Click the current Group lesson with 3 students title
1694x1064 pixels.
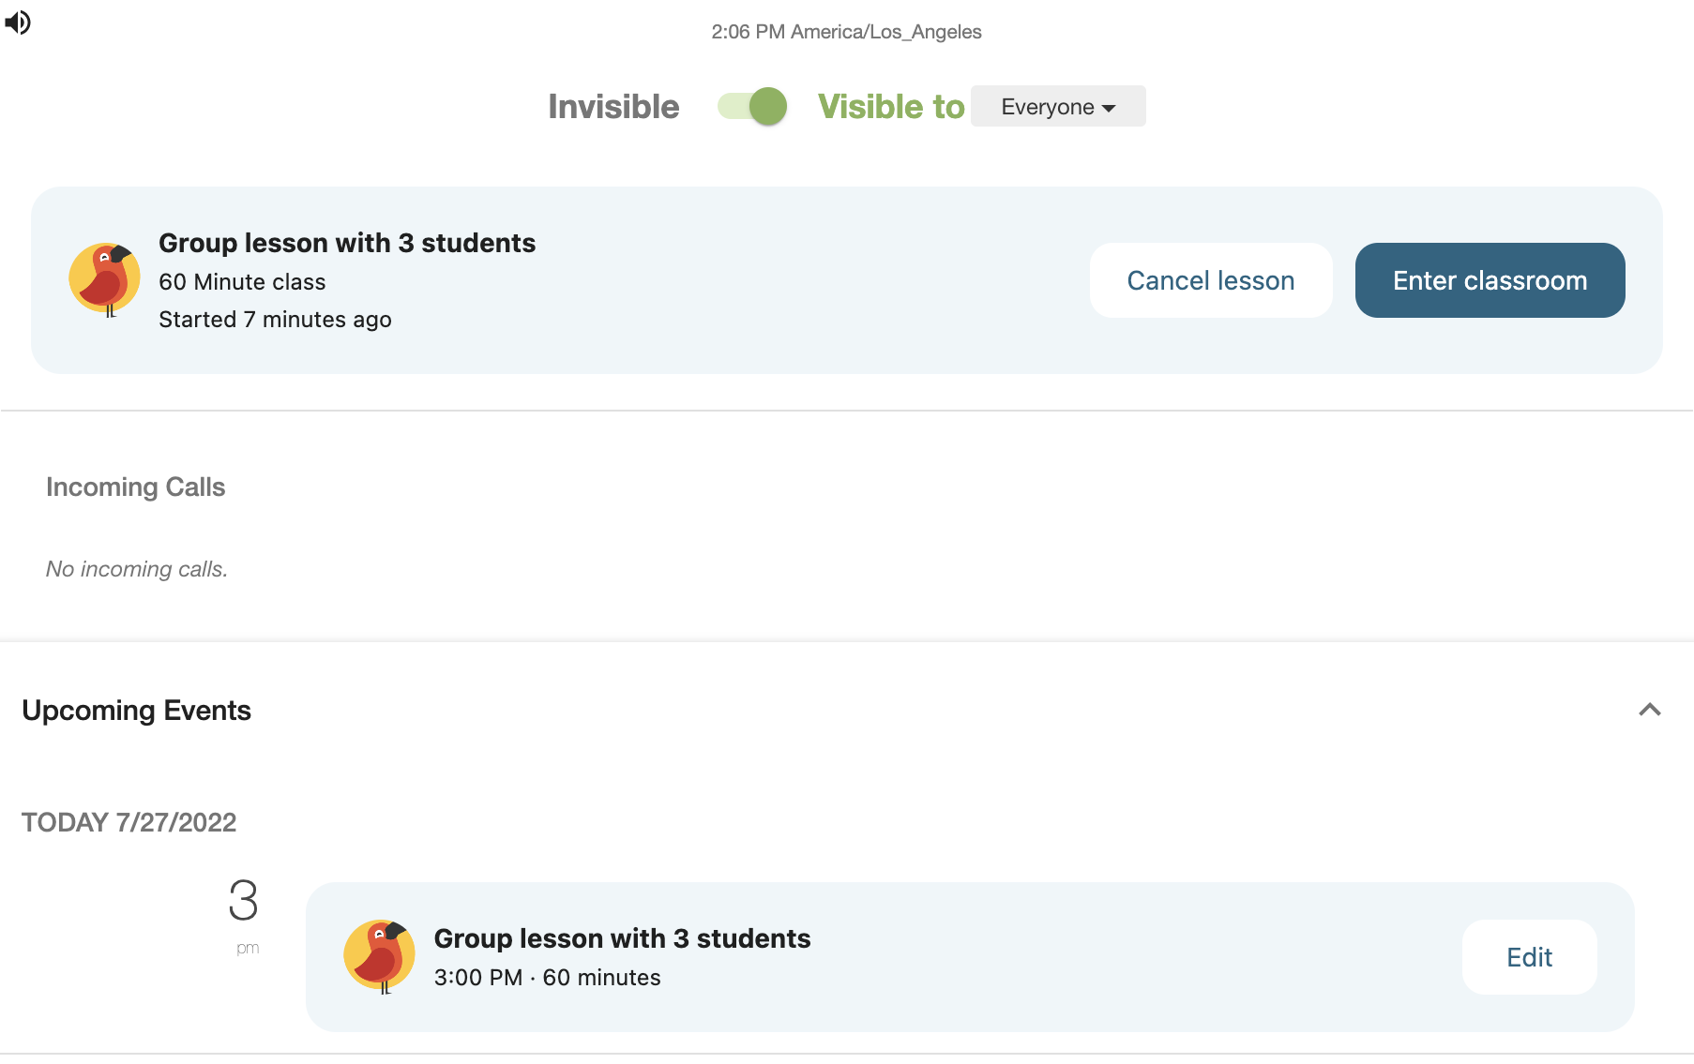click(x=347, y=243)
